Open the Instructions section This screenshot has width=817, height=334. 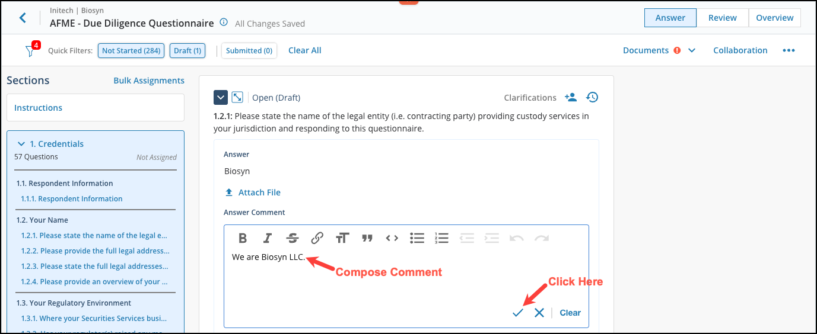pos(96,108)
